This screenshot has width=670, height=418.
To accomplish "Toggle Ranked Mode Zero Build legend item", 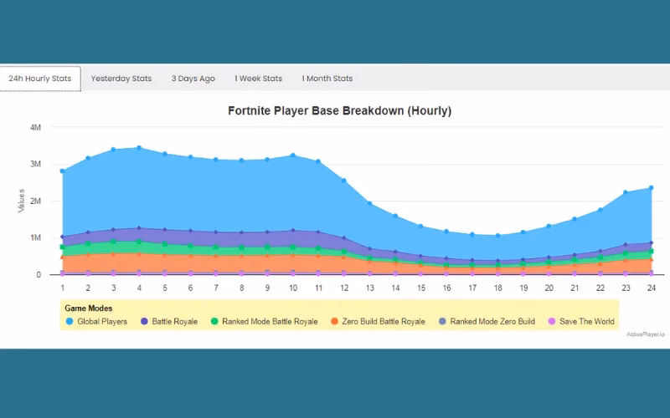I will [x=487, y=322].
